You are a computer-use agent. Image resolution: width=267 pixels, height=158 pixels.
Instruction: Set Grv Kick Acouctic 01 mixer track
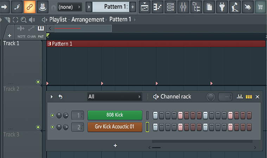[x=77, y=127]
